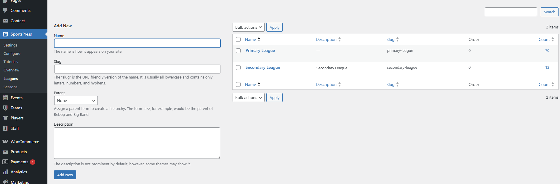
Task: Open the top Bulk actions dropdown
Action: pyautogui.click(x=248, y=27)
